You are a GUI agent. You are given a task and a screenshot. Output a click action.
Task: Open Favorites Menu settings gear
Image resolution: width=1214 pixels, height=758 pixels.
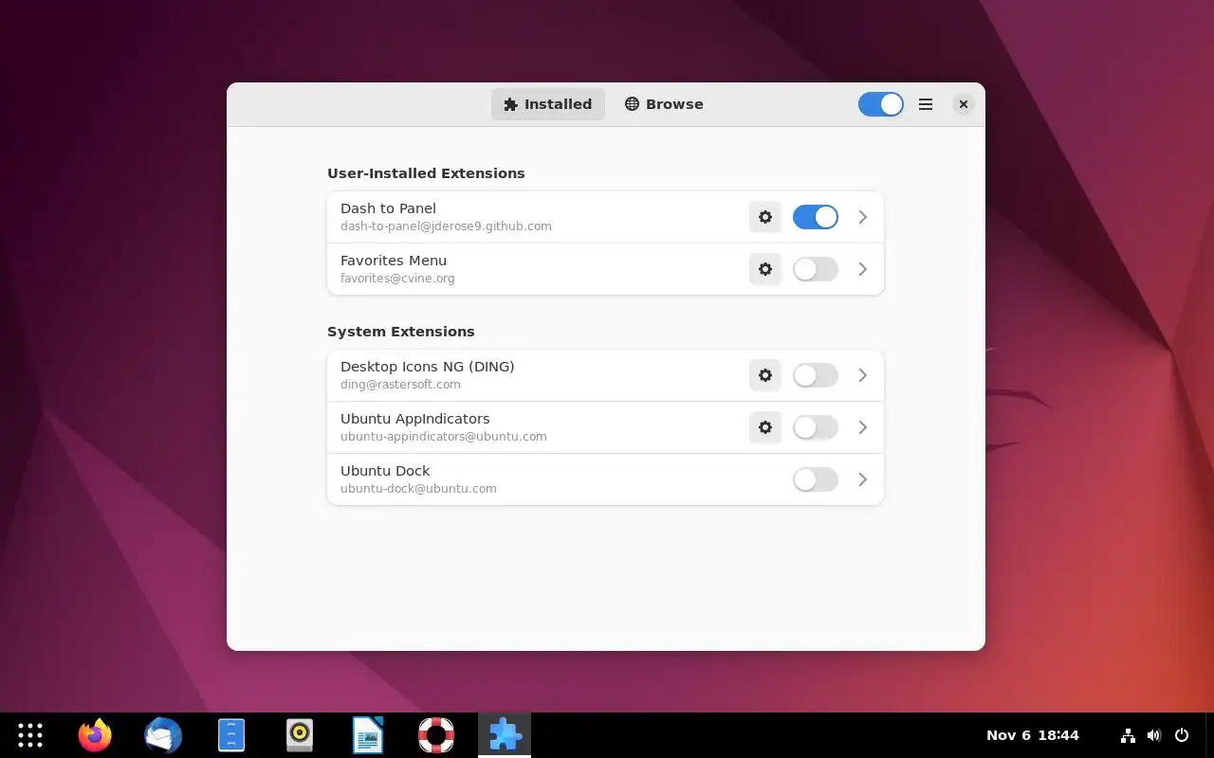pyautogui.click(x=765, y=269)
